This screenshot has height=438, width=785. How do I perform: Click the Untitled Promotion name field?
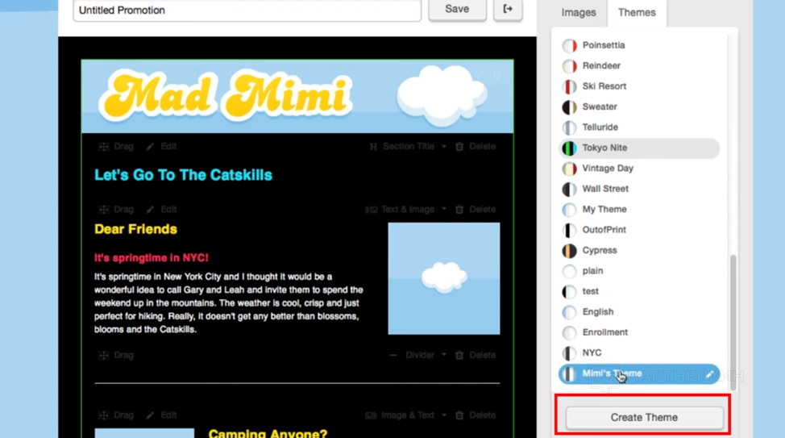pos(247,10)
